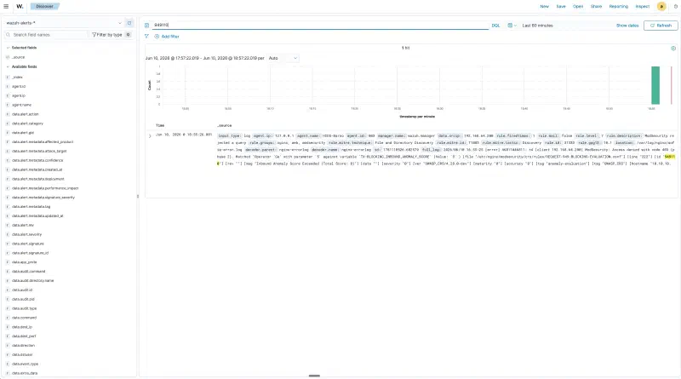681x379 pixels.
Task: Select the data.alert.metadata.affected_product field
Action: (43, 142)
